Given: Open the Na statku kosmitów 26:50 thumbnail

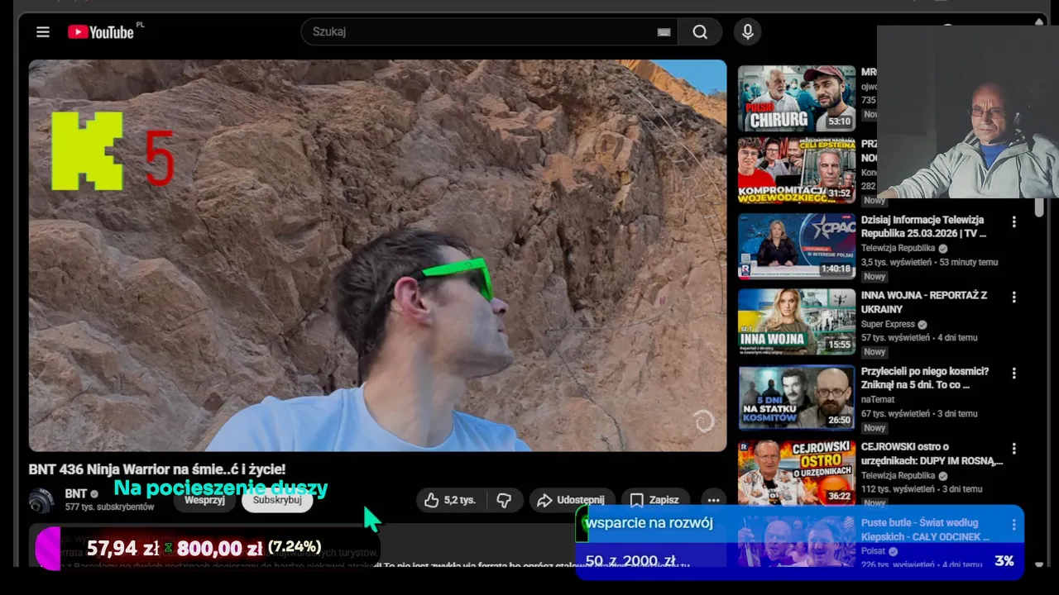Looking at the screenshot, I should tap(797, 397).
